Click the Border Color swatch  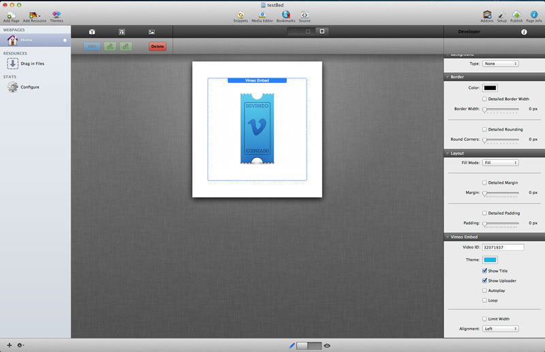(490, 88)
